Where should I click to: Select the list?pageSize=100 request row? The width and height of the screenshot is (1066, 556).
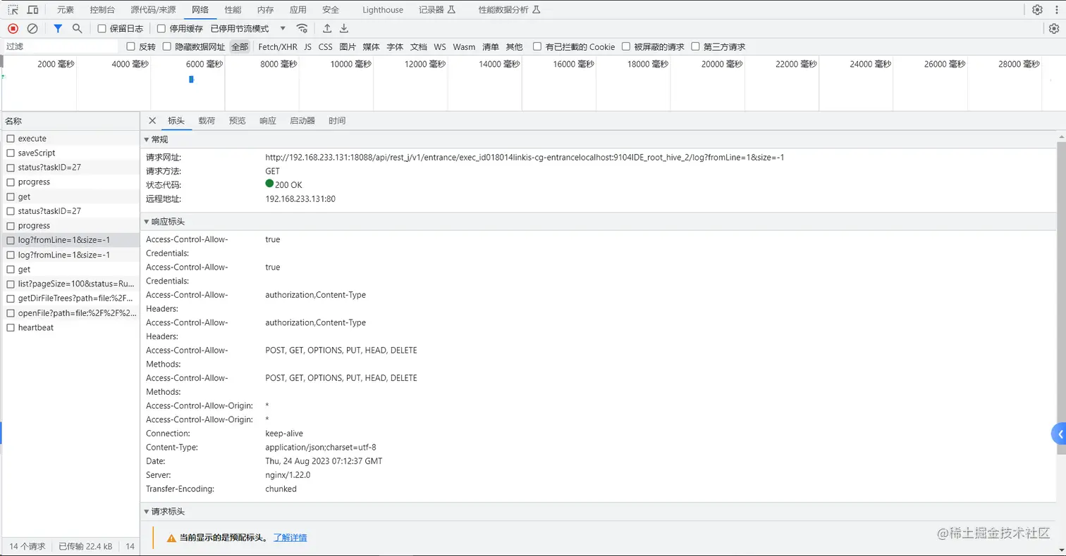70,284
